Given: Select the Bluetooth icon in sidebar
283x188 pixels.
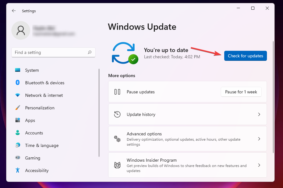Looking at the screenshot, I should point(18,83).
